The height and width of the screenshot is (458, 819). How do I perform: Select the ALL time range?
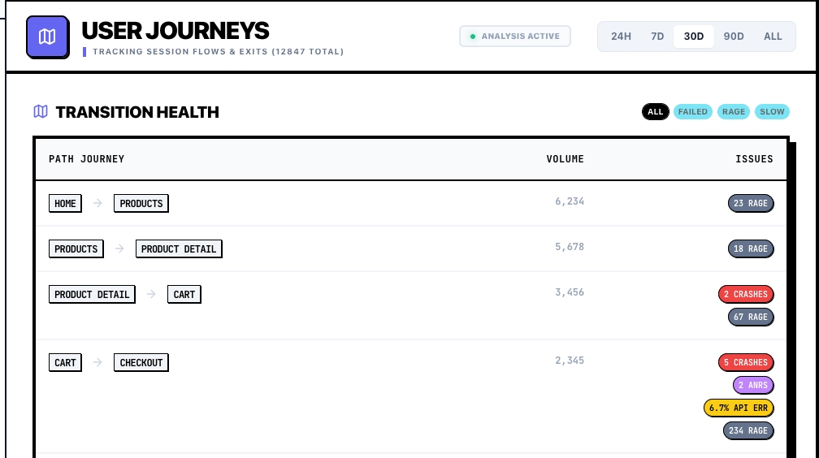773,37
